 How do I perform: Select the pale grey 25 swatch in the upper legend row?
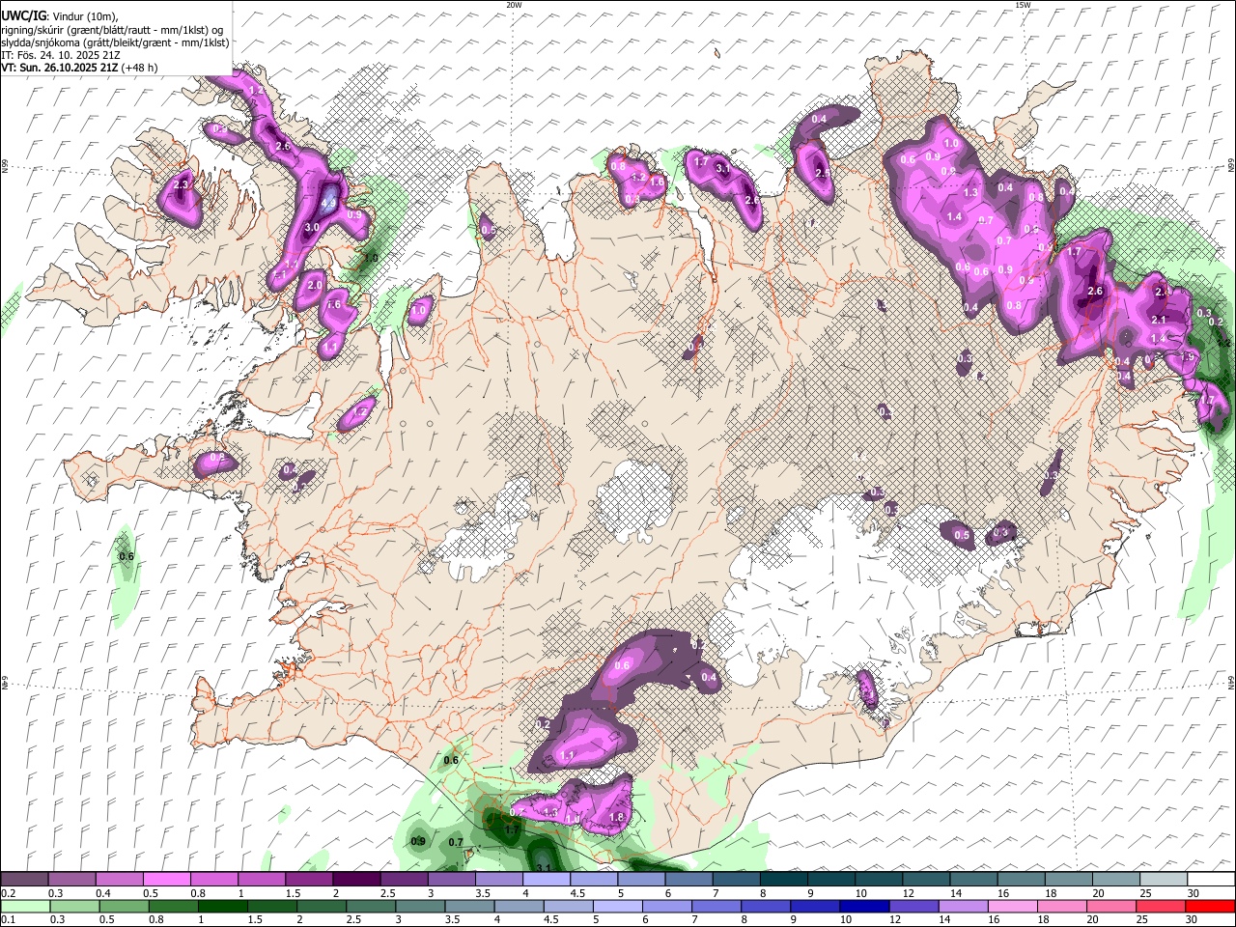click(1164, 880)
